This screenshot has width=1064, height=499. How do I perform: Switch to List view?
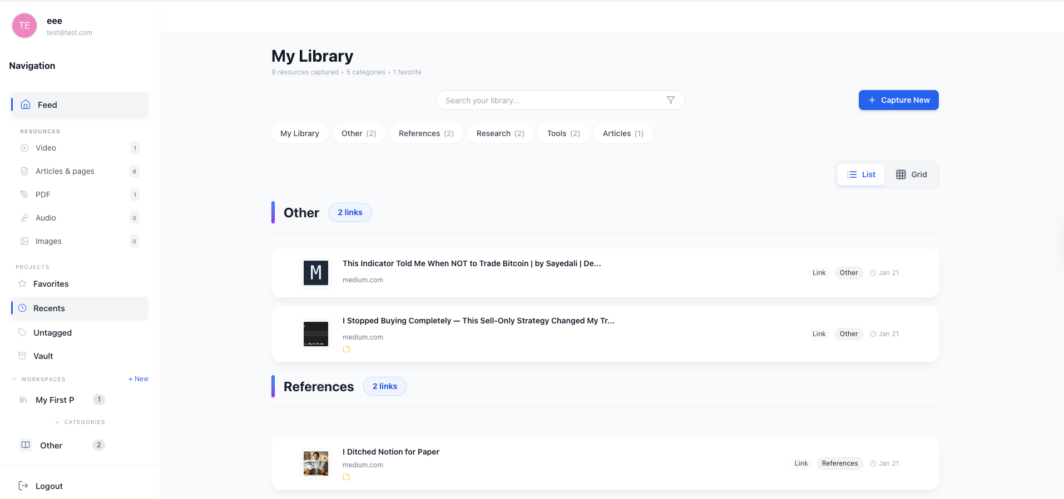tap(861, 174)
